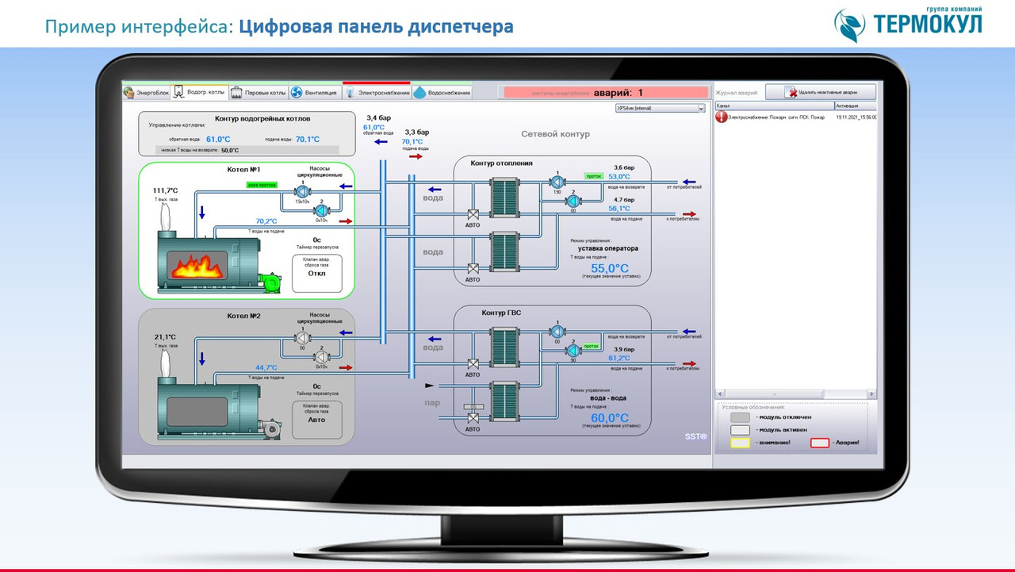Click Котел №2 circulation pump 1
1015x572 pixels.
click(x=302, y=337)
